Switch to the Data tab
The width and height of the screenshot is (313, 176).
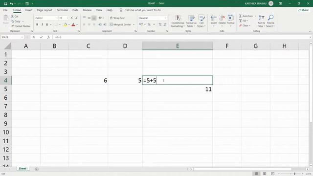coord(75,10)
